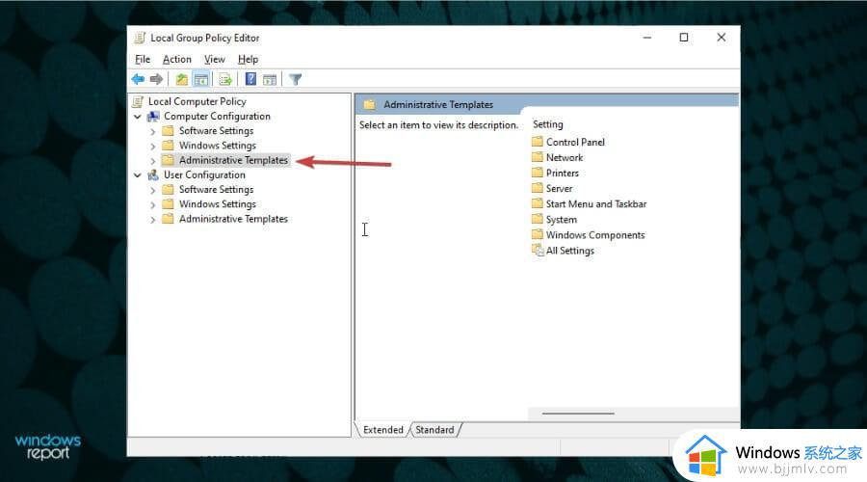Select the Server setting label

pyautogui.click(x=560, y=189)
